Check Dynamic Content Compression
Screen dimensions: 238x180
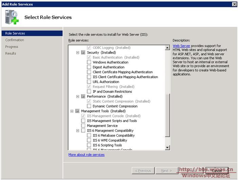click(x=89, y=106)
